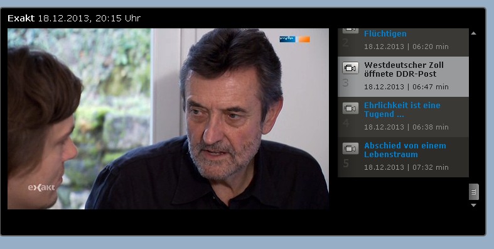Image resolution: width=494 pixels, height=249 pixels.
Task: Click duration text 06:38 min
Action: (431, 127)
